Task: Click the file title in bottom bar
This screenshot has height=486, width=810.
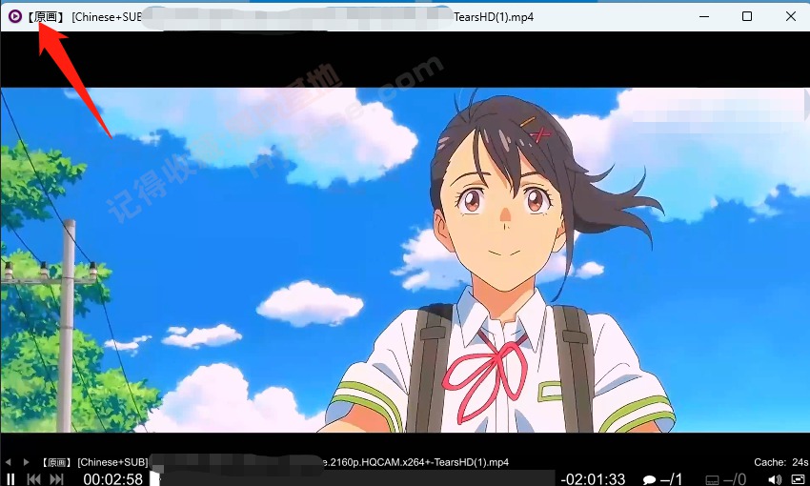Action: pyautogui.click(x=274, y=462)
